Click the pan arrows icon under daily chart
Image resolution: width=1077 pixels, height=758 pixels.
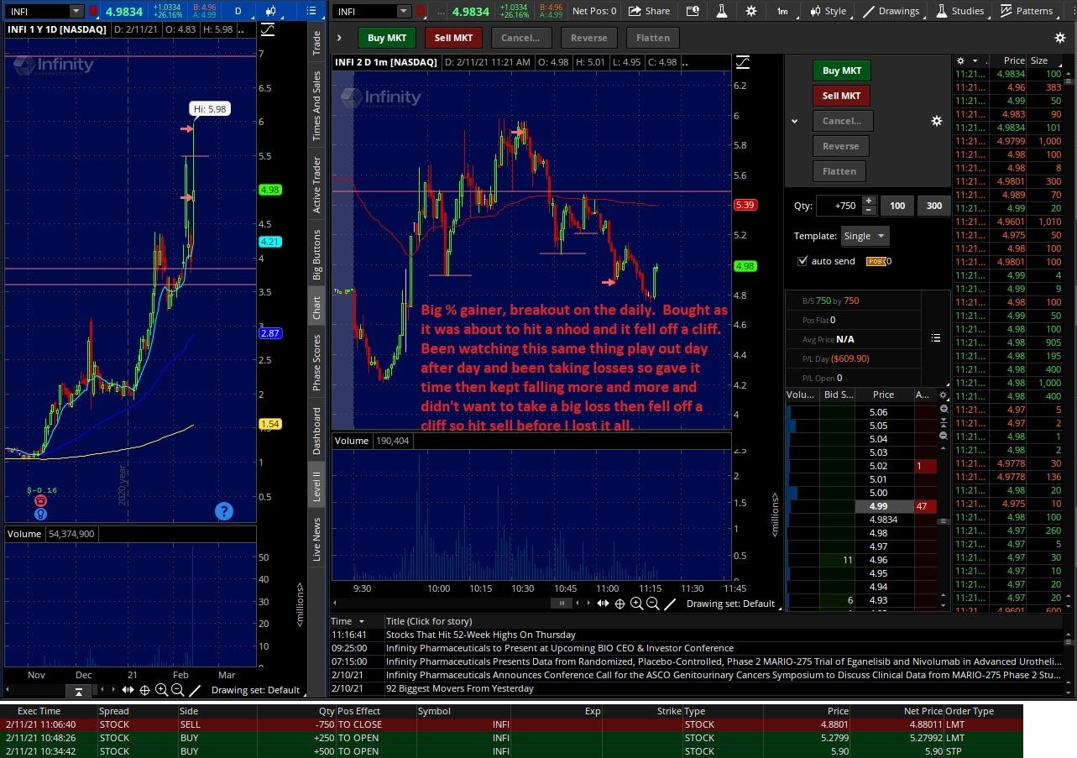click(128, 690)
